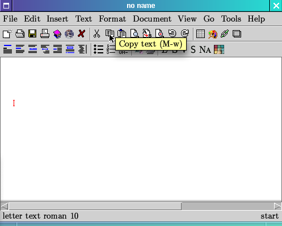Insert a bulleted itemize list
Viewport: 282px width, 226px height.
click(99, 49)
